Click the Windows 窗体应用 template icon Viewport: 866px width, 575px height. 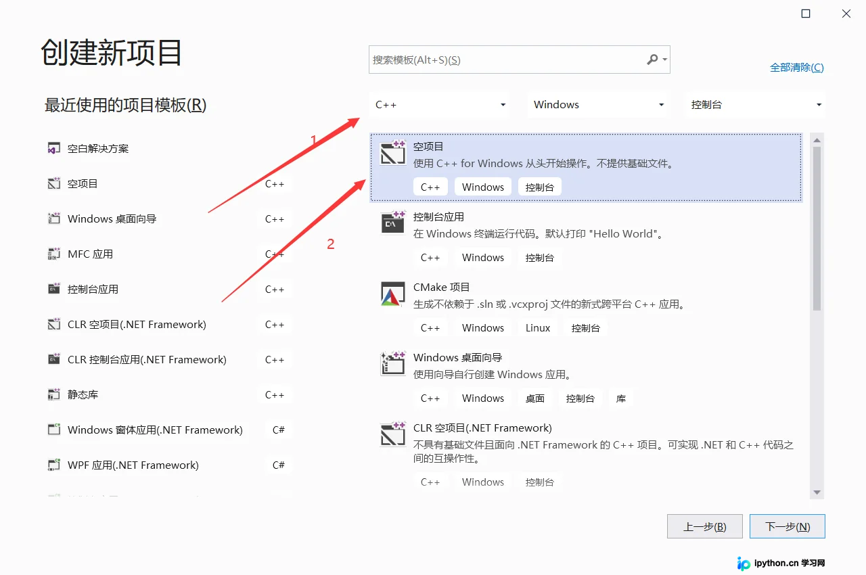click(54, 430)
